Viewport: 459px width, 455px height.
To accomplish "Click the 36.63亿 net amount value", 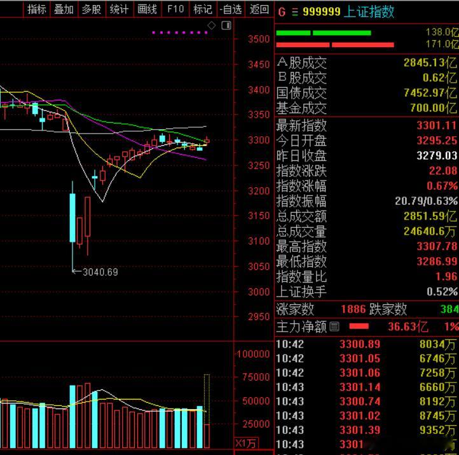I will tap(408, 326).
